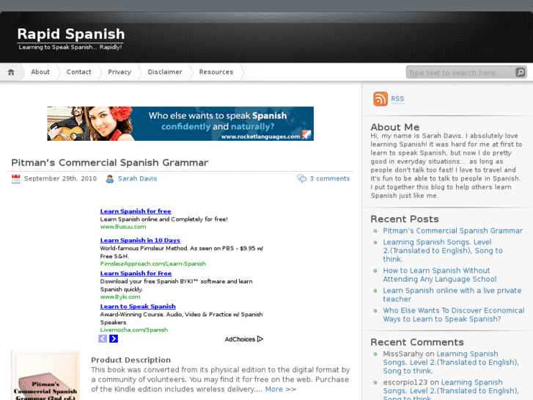Open the Resources menu item
Viewport: 533px width, 400px height.
(216, 72)
